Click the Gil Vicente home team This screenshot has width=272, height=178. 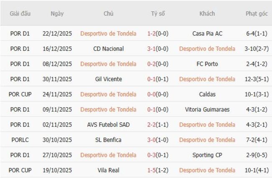108,79
